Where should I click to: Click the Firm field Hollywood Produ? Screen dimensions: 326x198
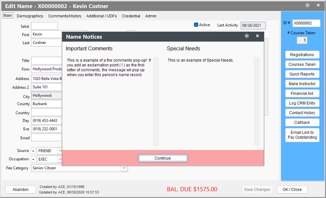coord(47,69)
